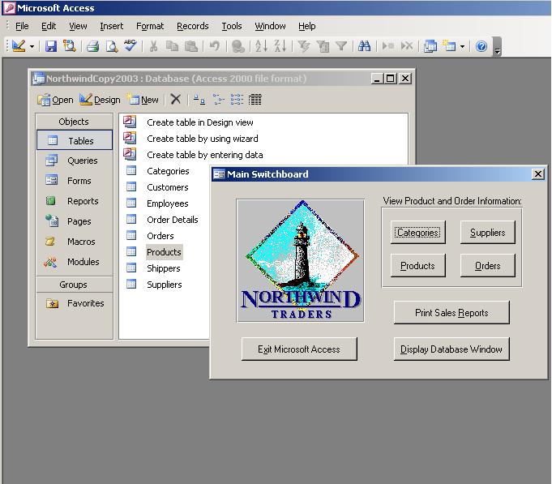
Task: Click the Database Window toolbar icon
Action: pyautogui.click(x=430, y=47)
